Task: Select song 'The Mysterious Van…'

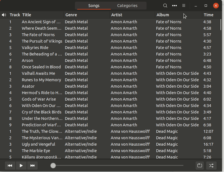Action: pyautogui.click(x=42, y=138)
